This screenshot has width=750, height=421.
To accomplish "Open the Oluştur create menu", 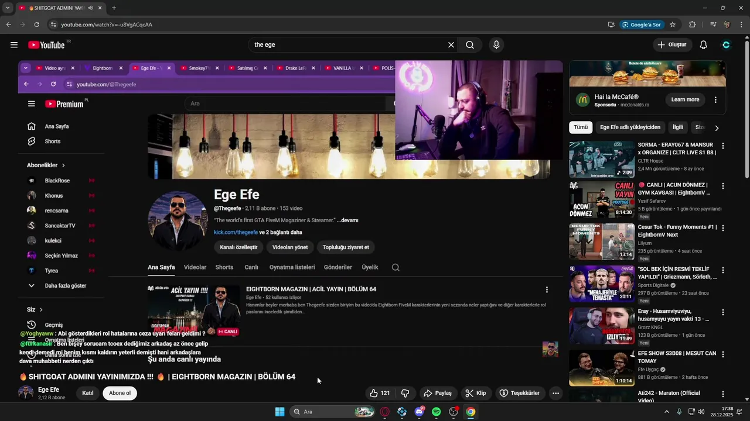I will [x=672, y=45].
